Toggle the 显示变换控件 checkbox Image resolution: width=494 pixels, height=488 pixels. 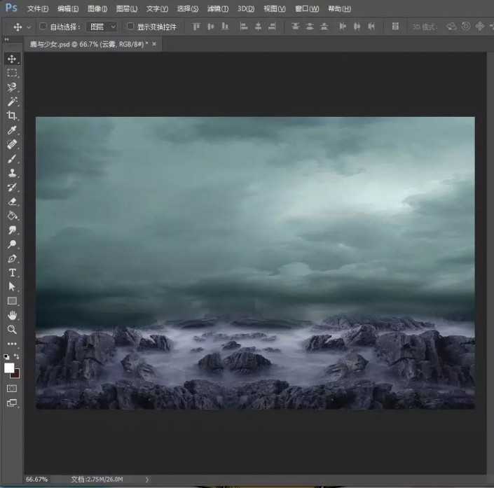[x=130, y=27]
